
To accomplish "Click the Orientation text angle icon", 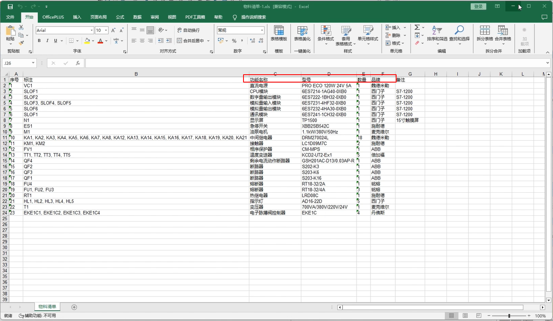I will [161, 30].
